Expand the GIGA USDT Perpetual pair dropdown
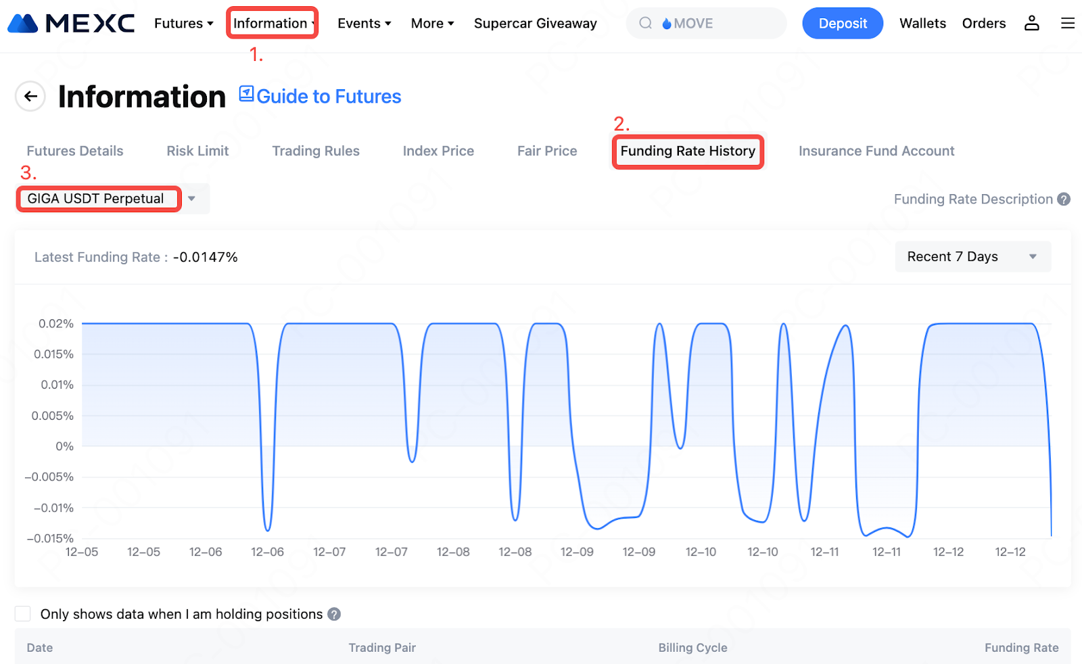 pos(191,199)
